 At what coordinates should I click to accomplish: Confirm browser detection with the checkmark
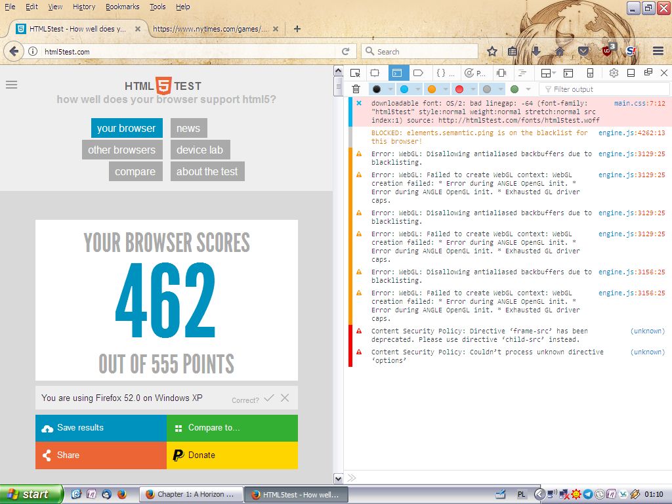point(269,398)
